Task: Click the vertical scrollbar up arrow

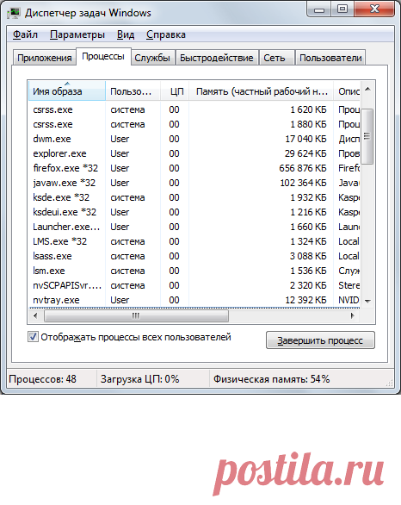Action: [x=368, y=90]
